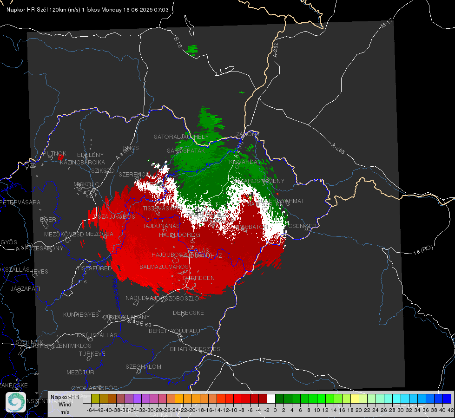Choose the olive swatch between -64 and -42
This screenshot has width=455, height=418.
(x=95, y=398)
